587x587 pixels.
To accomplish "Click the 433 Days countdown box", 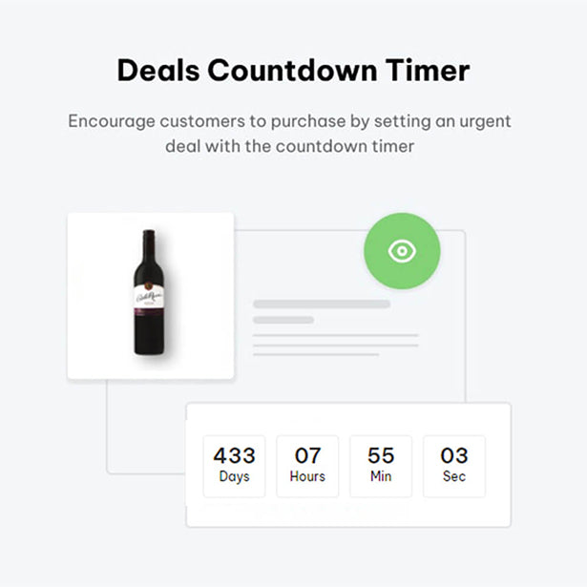I will [234, 466].
